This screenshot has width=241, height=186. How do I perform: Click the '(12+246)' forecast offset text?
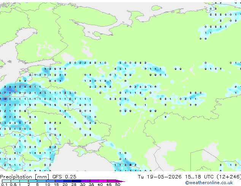(229, 177)
